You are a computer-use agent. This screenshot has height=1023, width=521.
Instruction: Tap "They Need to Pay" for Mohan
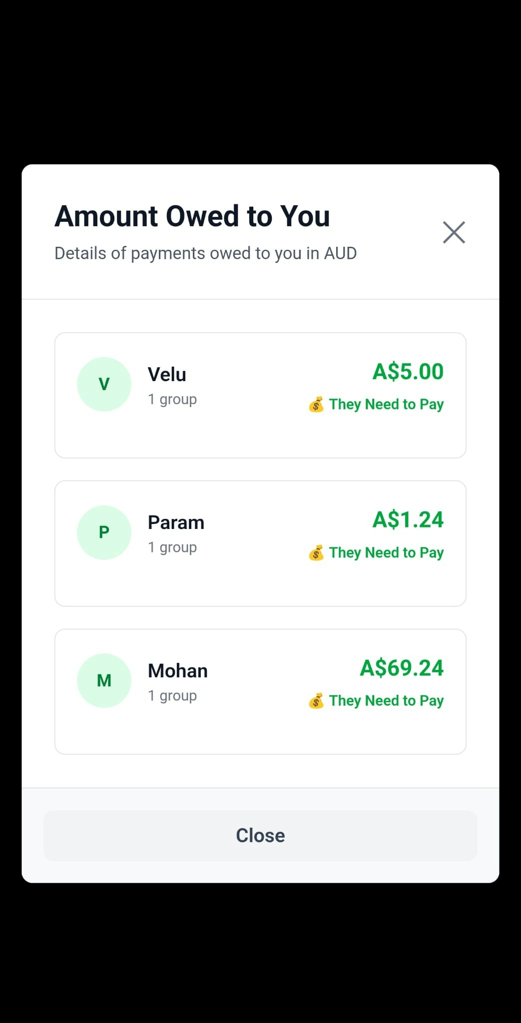(386, 701)
